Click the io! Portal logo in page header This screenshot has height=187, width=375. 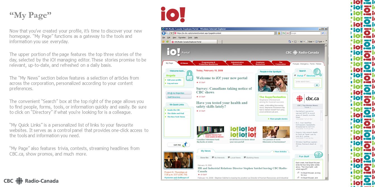(178, 52)
